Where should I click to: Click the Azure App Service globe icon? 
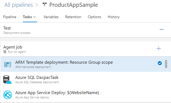point(8,95)
